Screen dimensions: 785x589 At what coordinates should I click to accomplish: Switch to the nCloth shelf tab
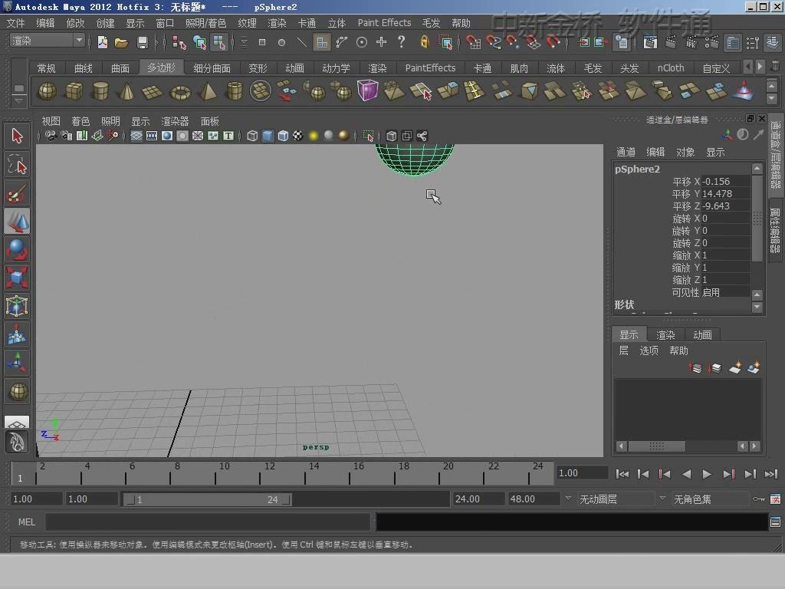[670, 68]
